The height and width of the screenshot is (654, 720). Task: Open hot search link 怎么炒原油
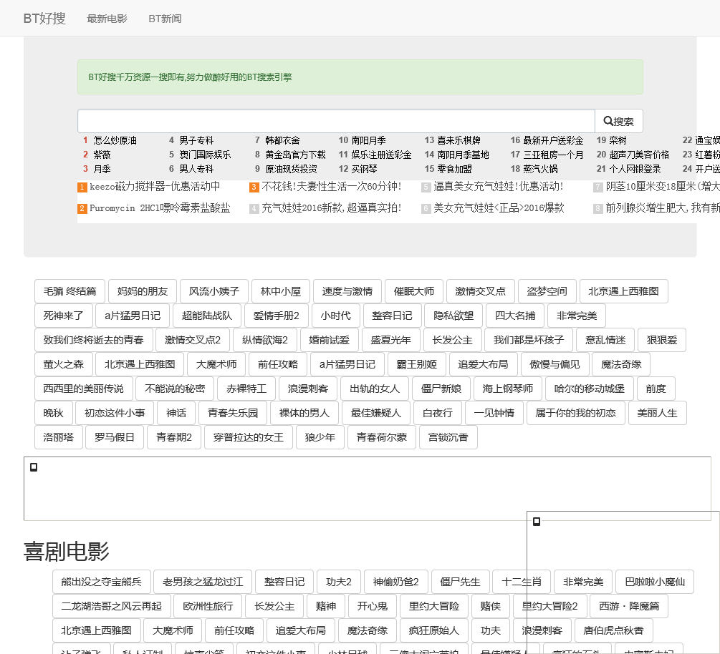[115, 141]
